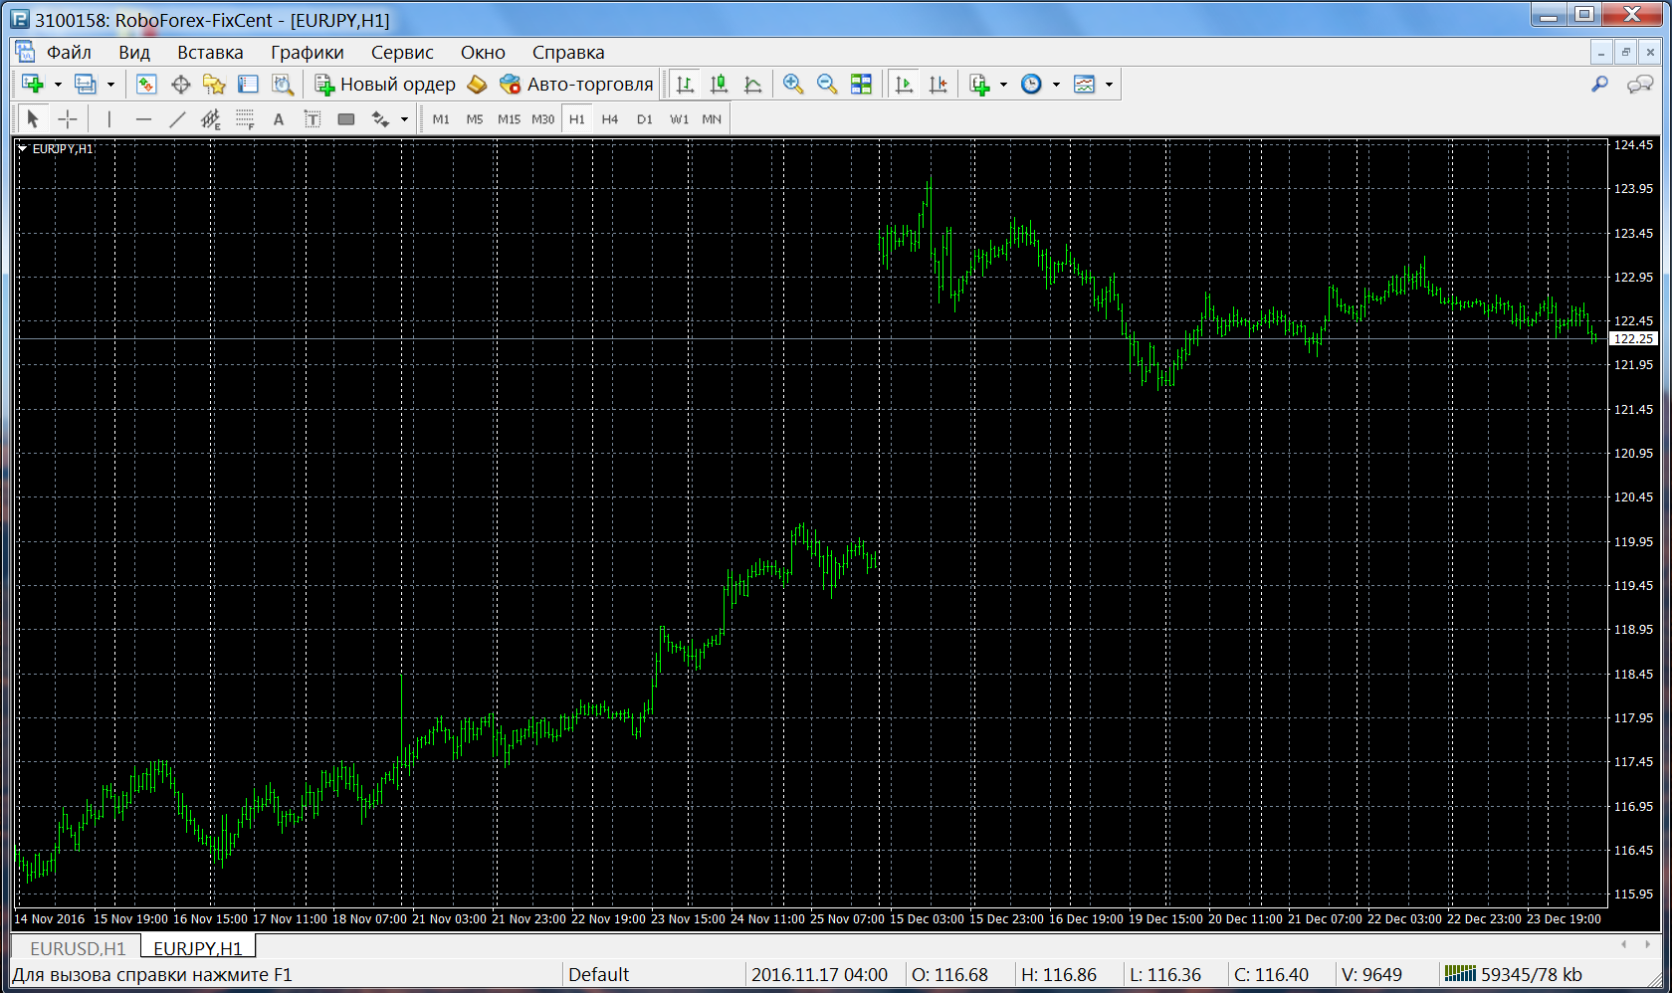The width and height of the screenshot is (1672, 993).
Task: Select the Text Label tool
Action: point(313,119)
